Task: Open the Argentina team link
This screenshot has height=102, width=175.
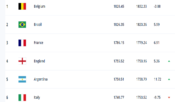Action: tap(41, 79)
